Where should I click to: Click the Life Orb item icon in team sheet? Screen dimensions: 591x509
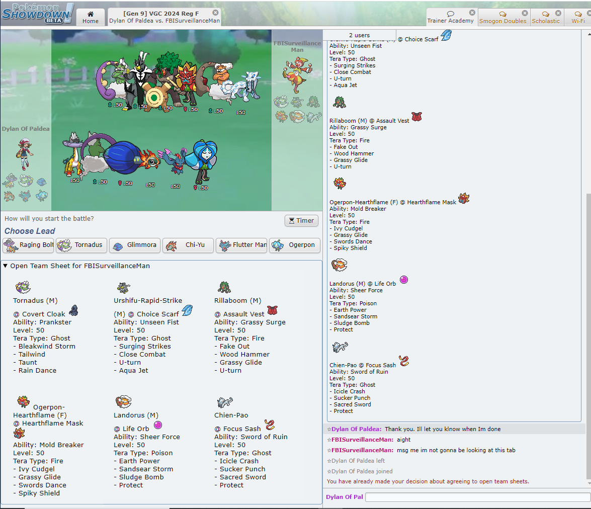[x=158, y=426]
